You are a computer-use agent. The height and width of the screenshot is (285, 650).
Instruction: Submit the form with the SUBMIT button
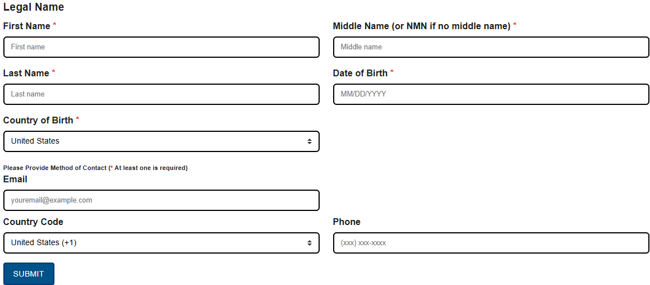(29, 274)
